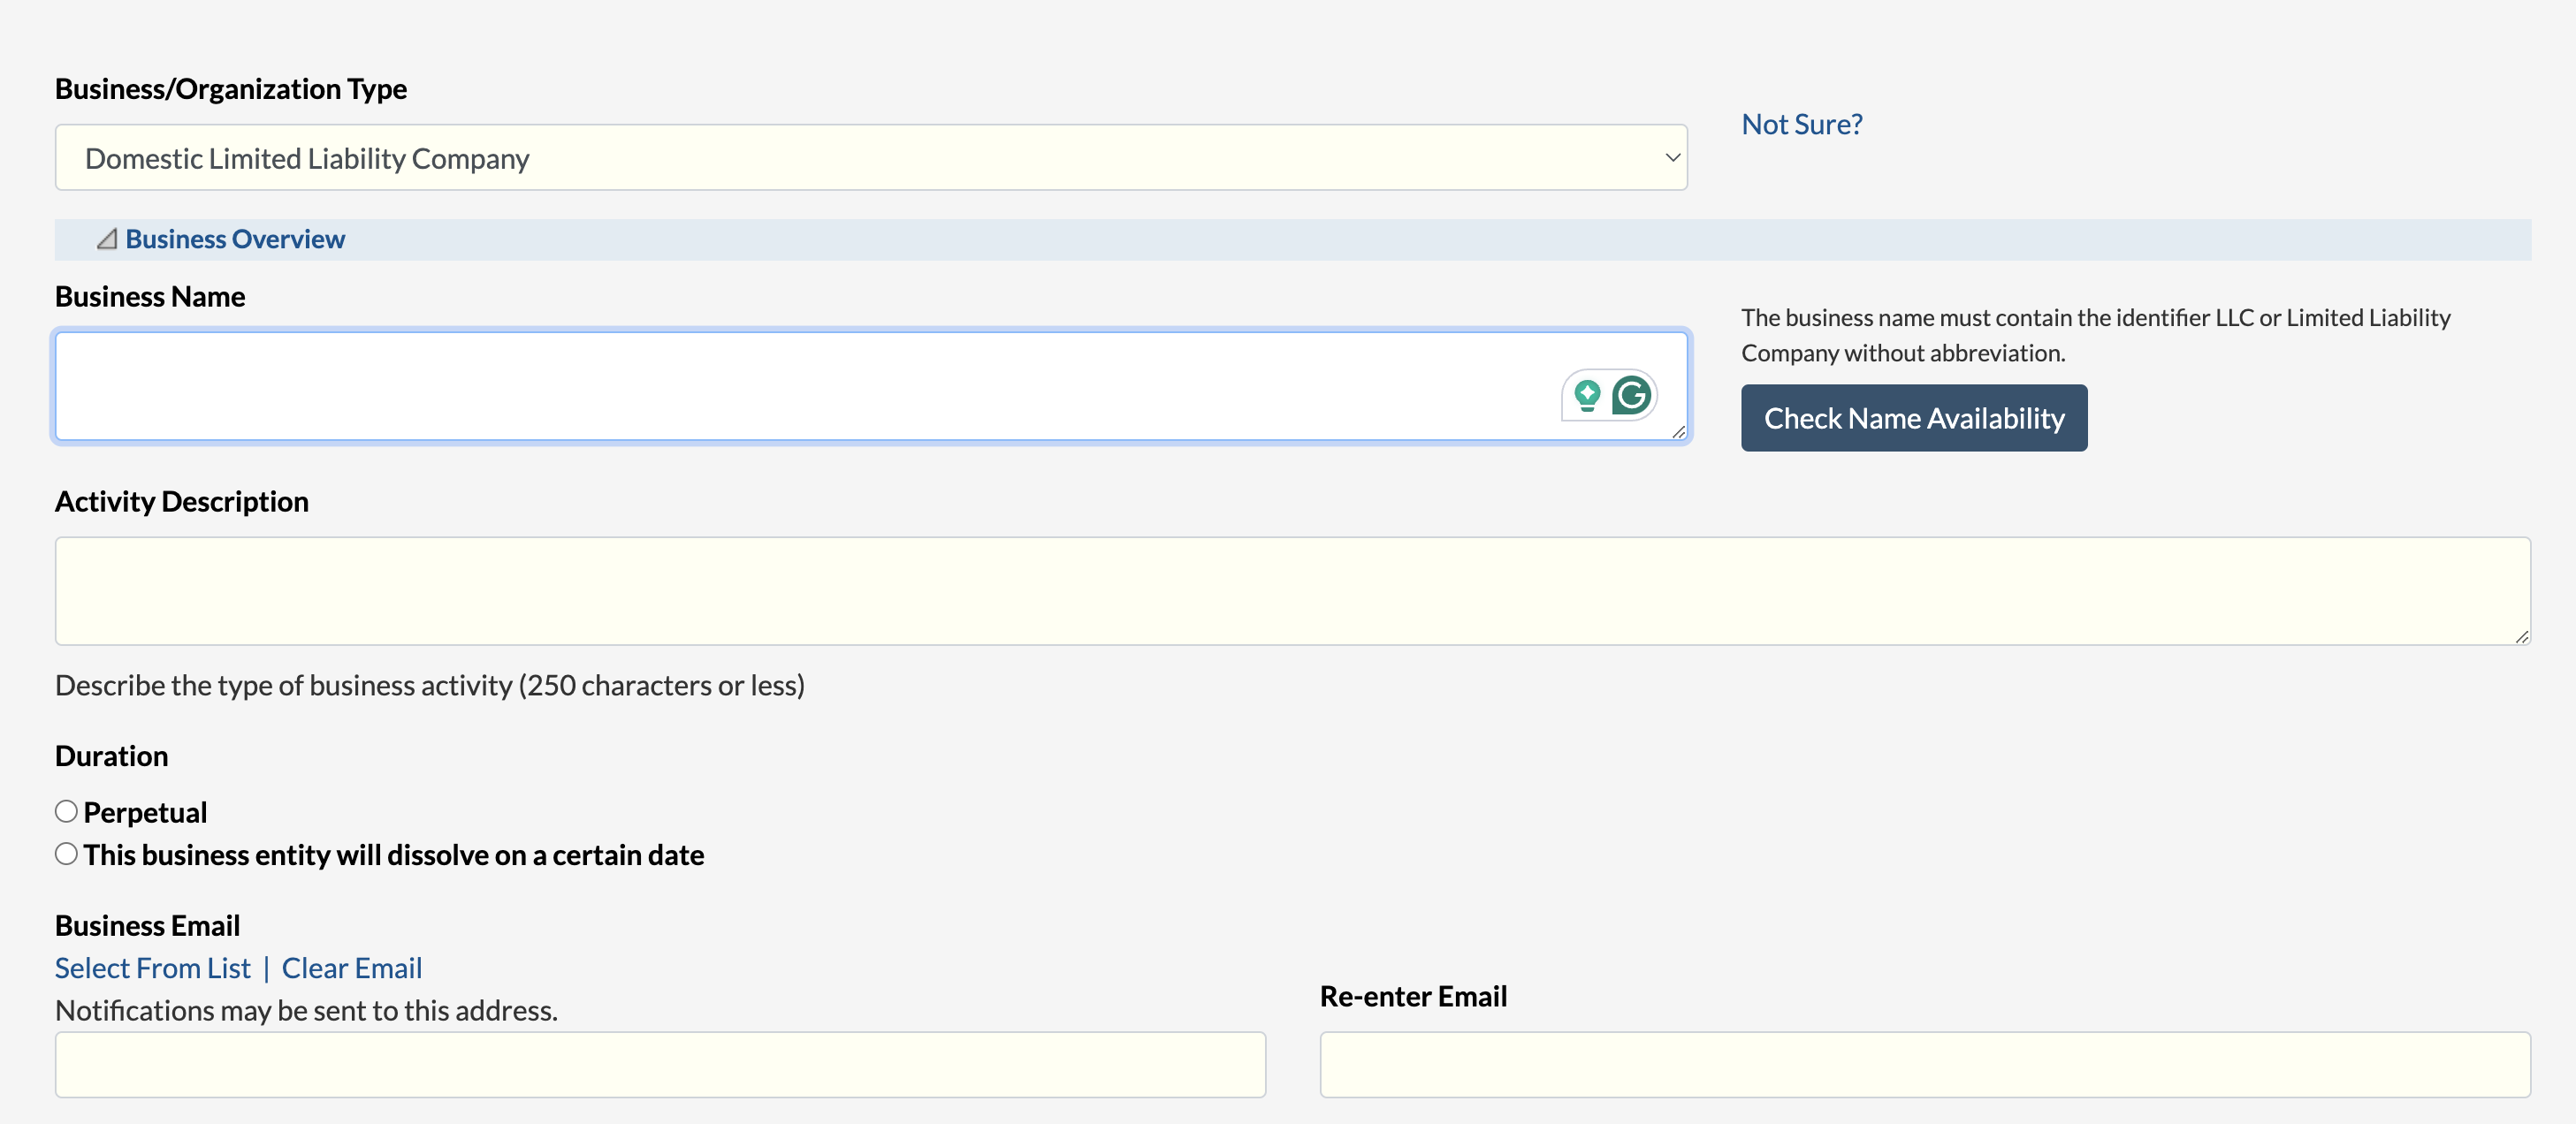Click the green lightbulb suggestion icon

click(x=1587, y=395)
